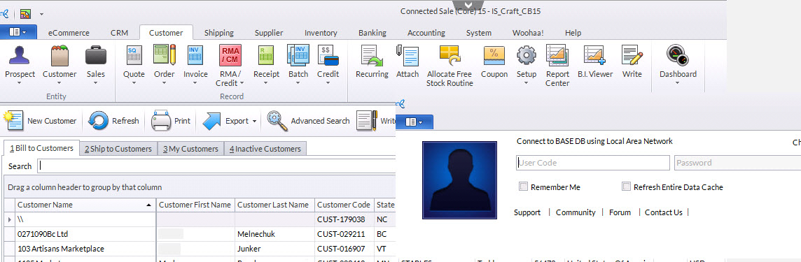Image resolution: width=801 pixels, height=262 pixels.
Task: Open the Help ribbon tab
Action: (x=573, y=33)
